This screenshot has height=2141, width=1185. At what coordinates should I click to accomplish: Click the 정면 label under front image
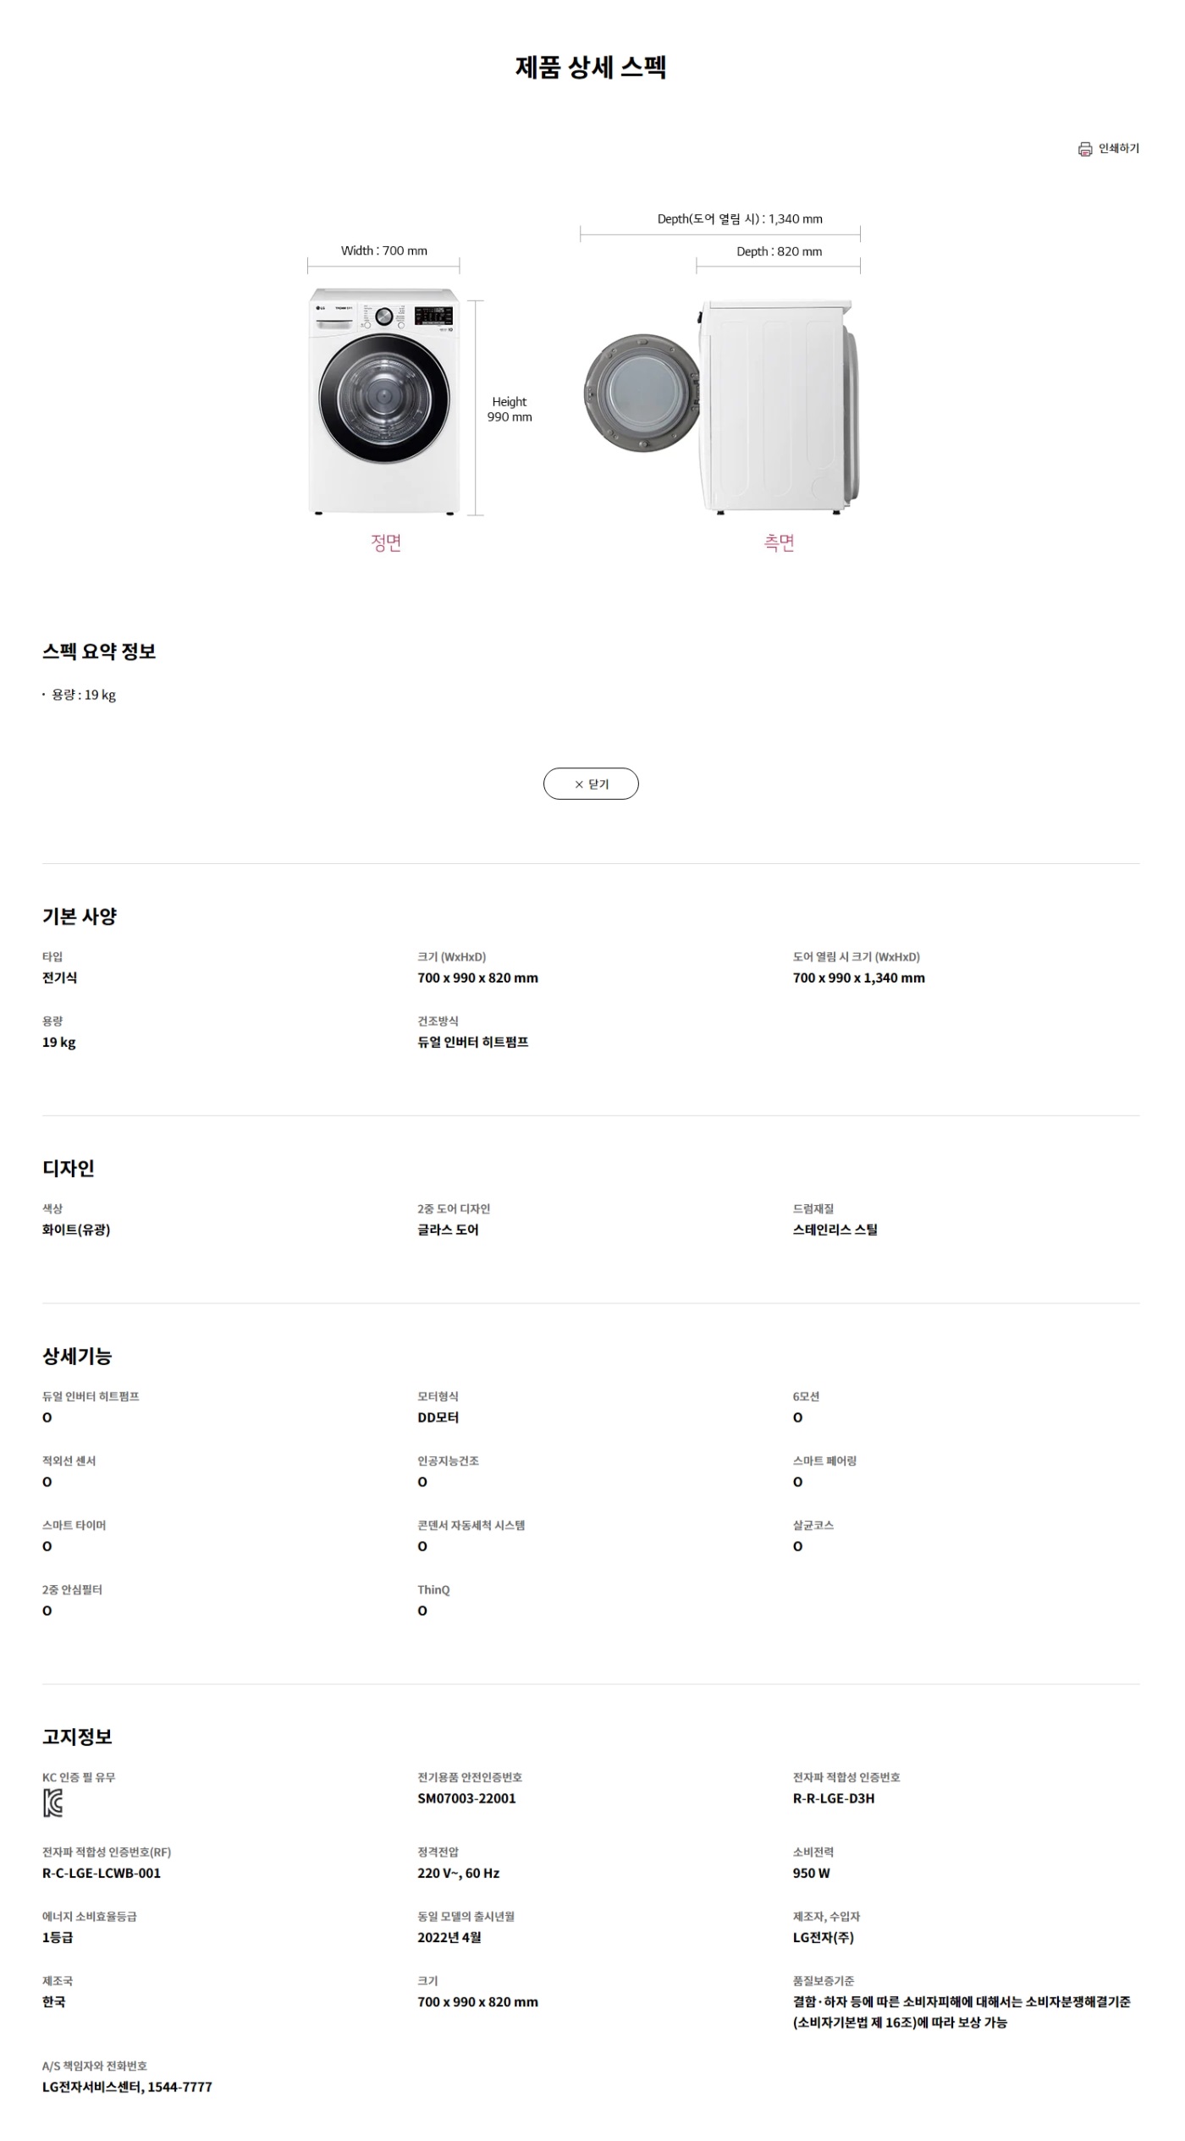386,542
